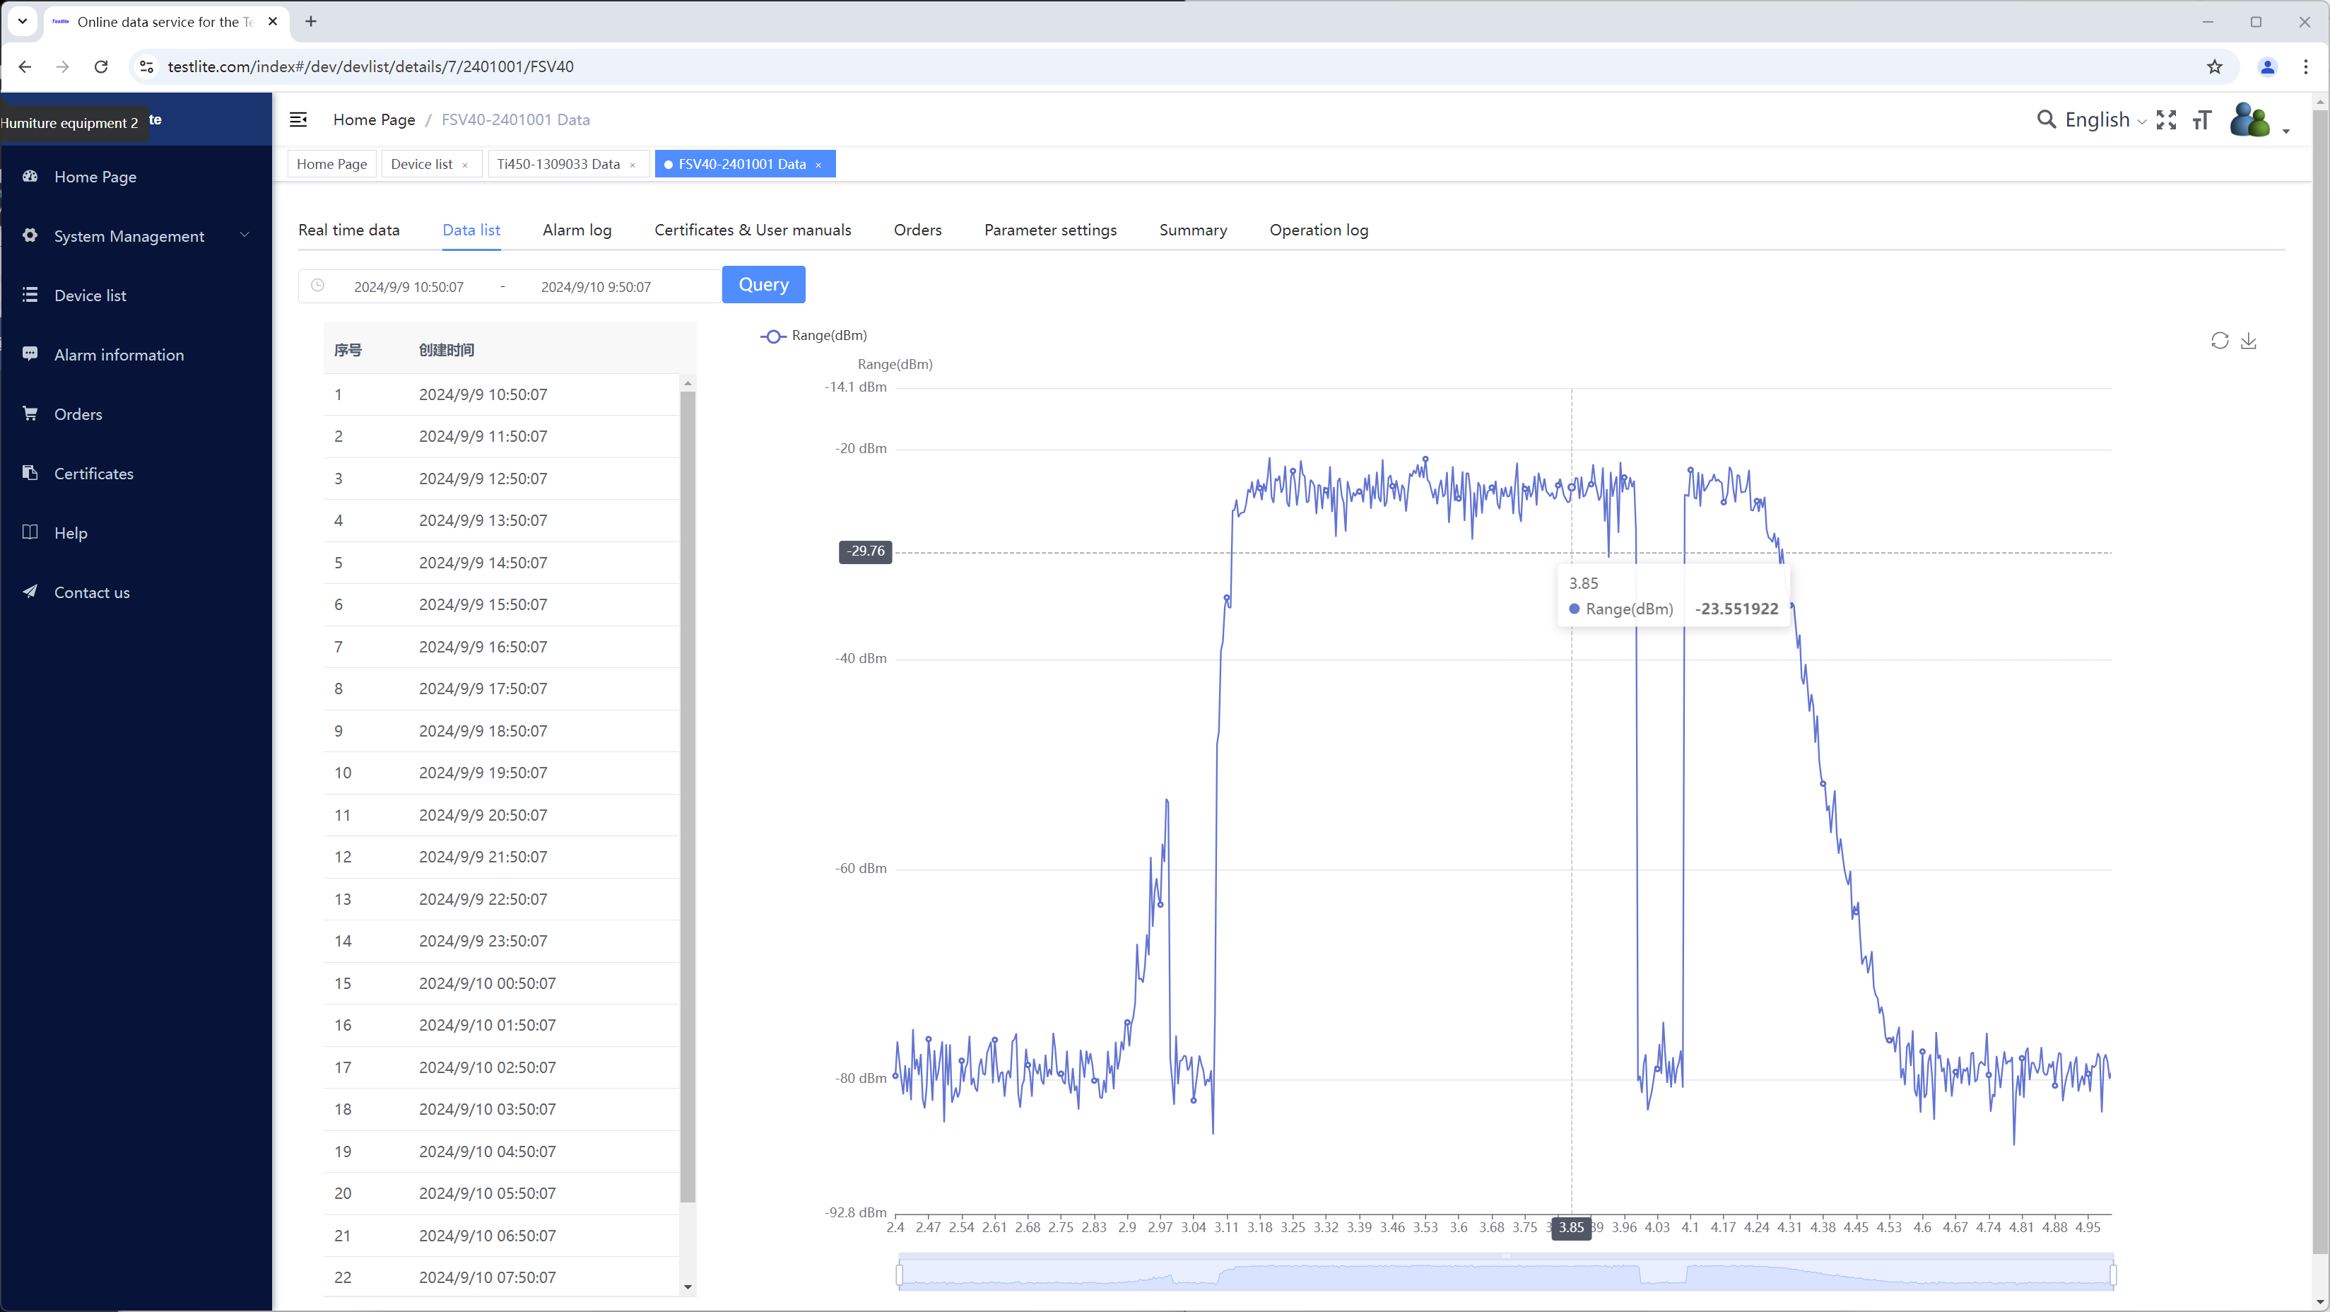Viewport: 2330px width, 1312px height.
Task: Click the left handle of chart zoom slider
Action: coord(899,1275)
